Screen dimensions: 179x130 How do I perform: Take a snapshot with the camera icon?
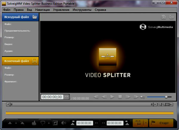tap(163, 17)
